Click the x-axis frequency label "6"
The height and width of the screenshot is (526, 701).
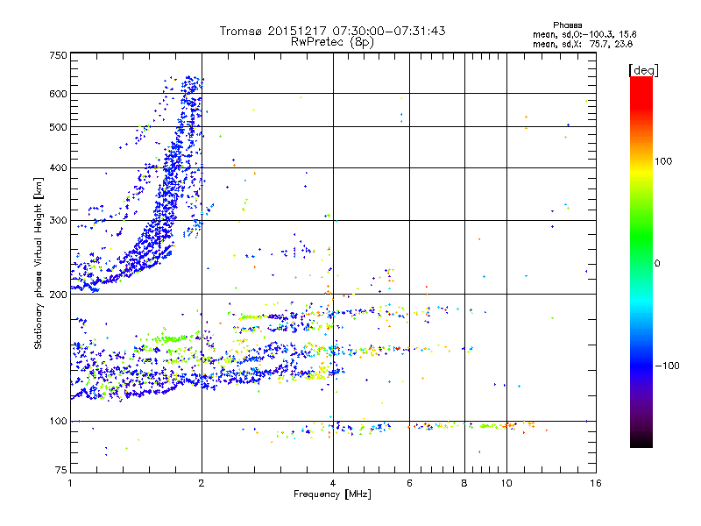(409, 483)
